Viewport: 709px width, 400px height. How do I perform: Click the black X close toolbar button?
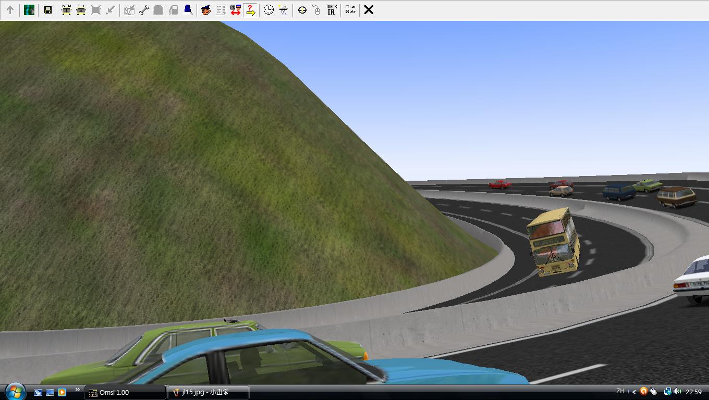pos(369,10)
